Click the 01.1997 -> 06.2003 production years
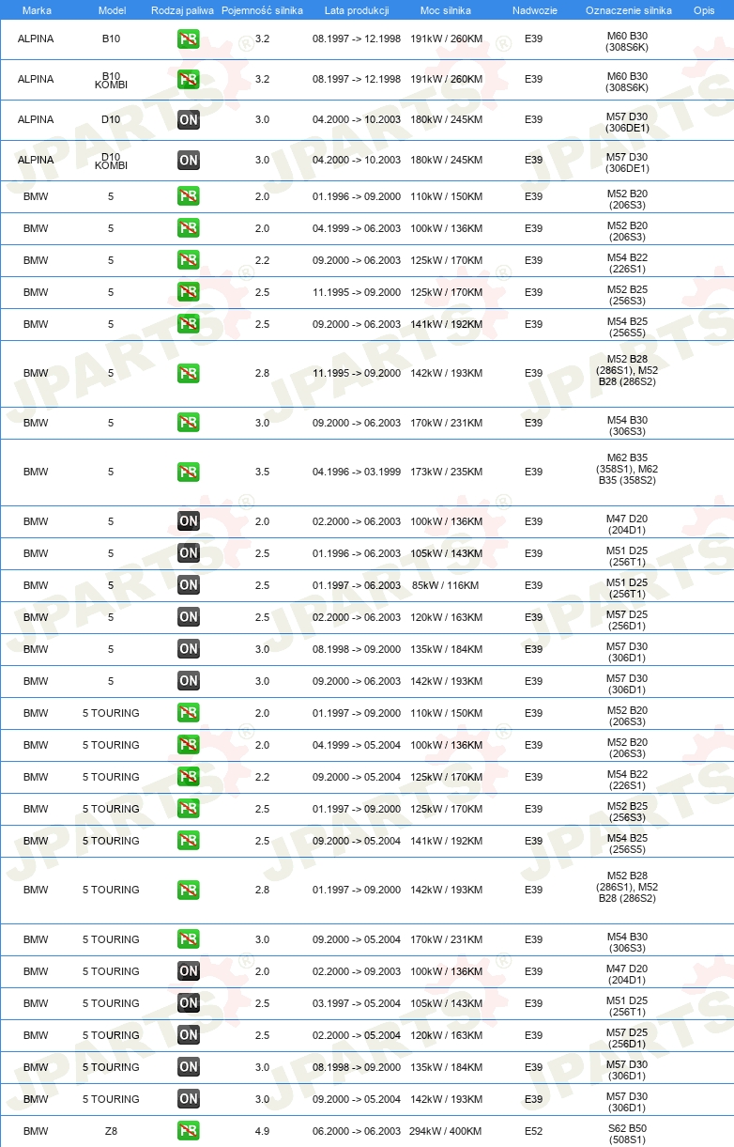 click(x=357, y=585)
